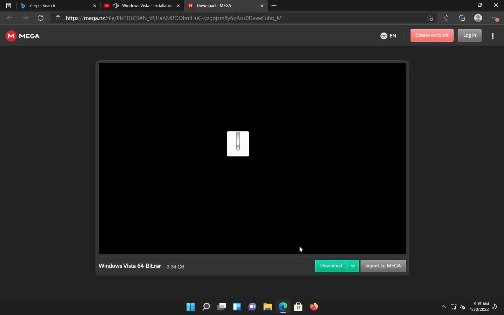Open the focus assist moon icon

(495, 307)
